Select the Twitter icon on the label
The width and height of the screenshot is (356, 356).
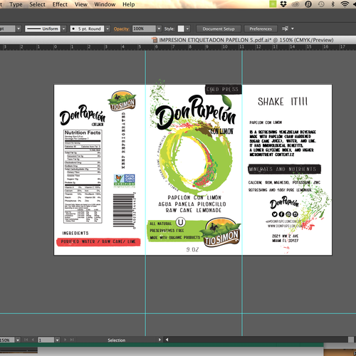(275, 214)
